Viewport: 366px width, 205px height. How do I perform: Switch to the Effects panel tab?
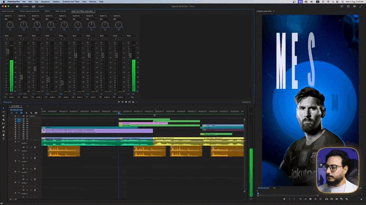(48, 11)
